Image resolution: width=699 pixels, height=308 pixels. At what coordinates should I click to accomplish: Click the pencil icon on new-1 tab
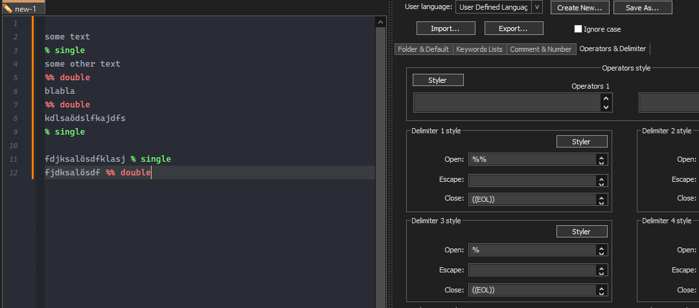(x=8, y=8)
